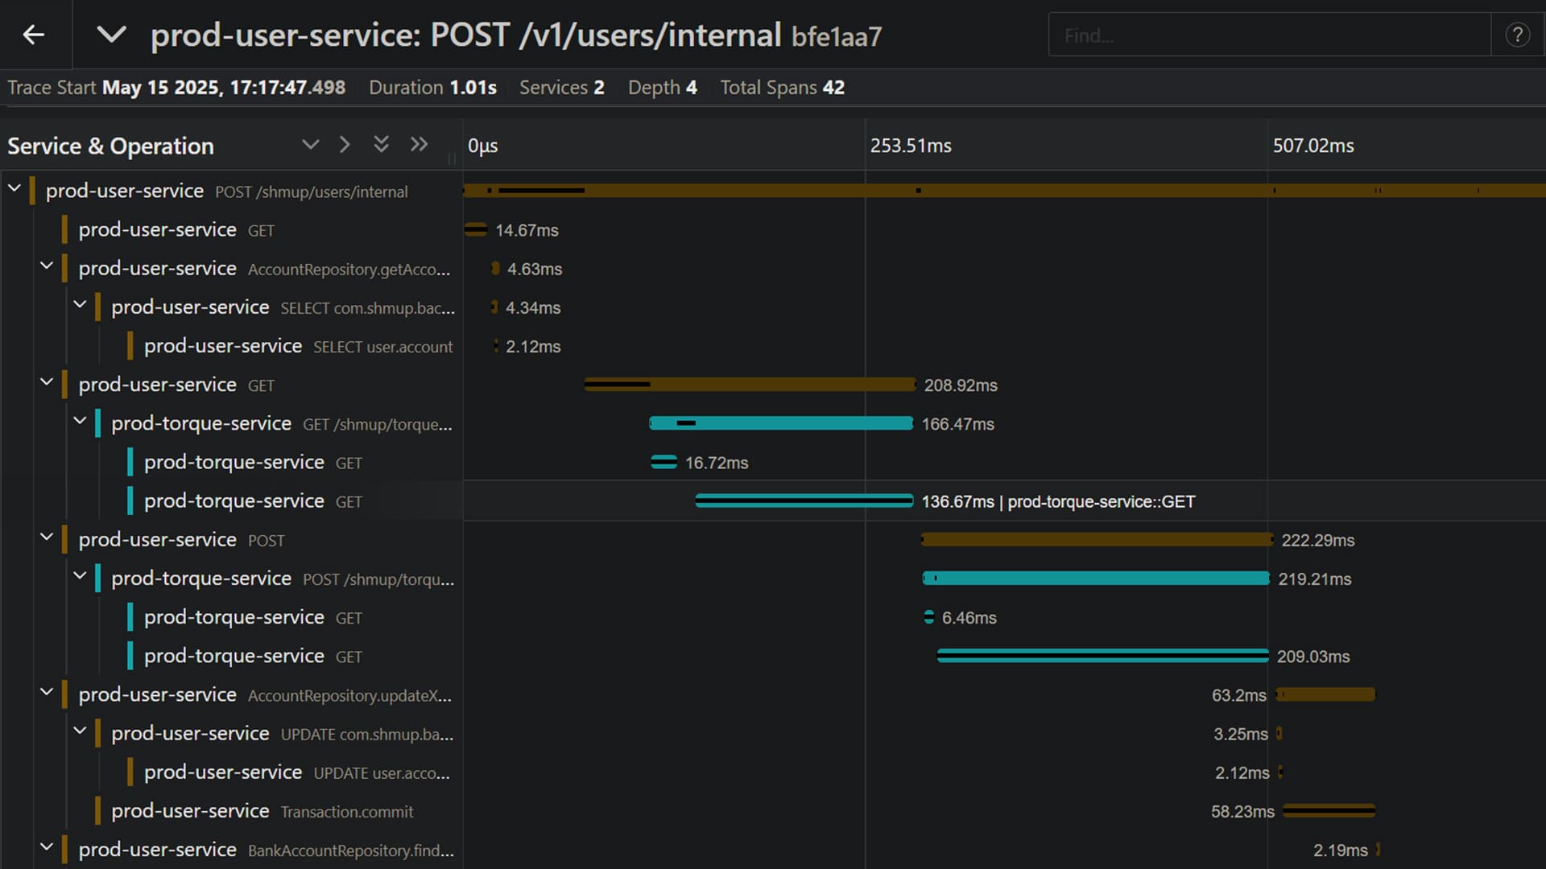Viewport: 1546px width, 869px height.
Task: Click the Duration 1.01s value
Action: click(x=473, y=88)
